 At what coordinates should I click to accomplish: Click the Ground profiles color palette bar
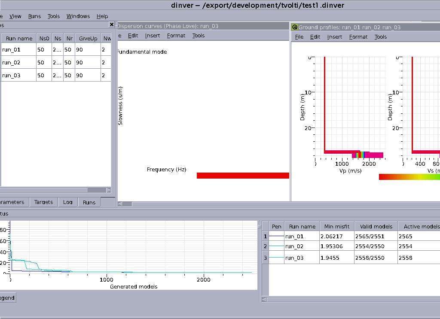409,177
